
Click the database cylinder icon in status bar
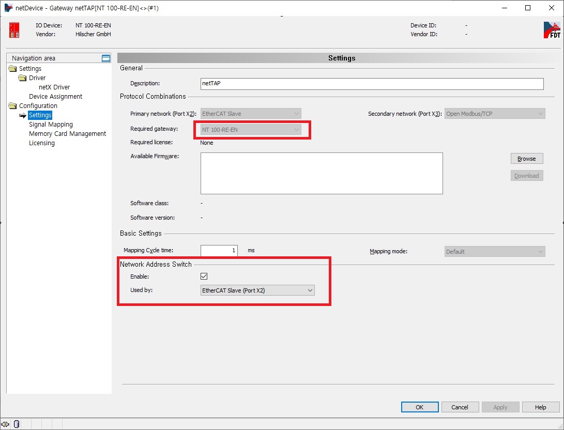point(17,424)
